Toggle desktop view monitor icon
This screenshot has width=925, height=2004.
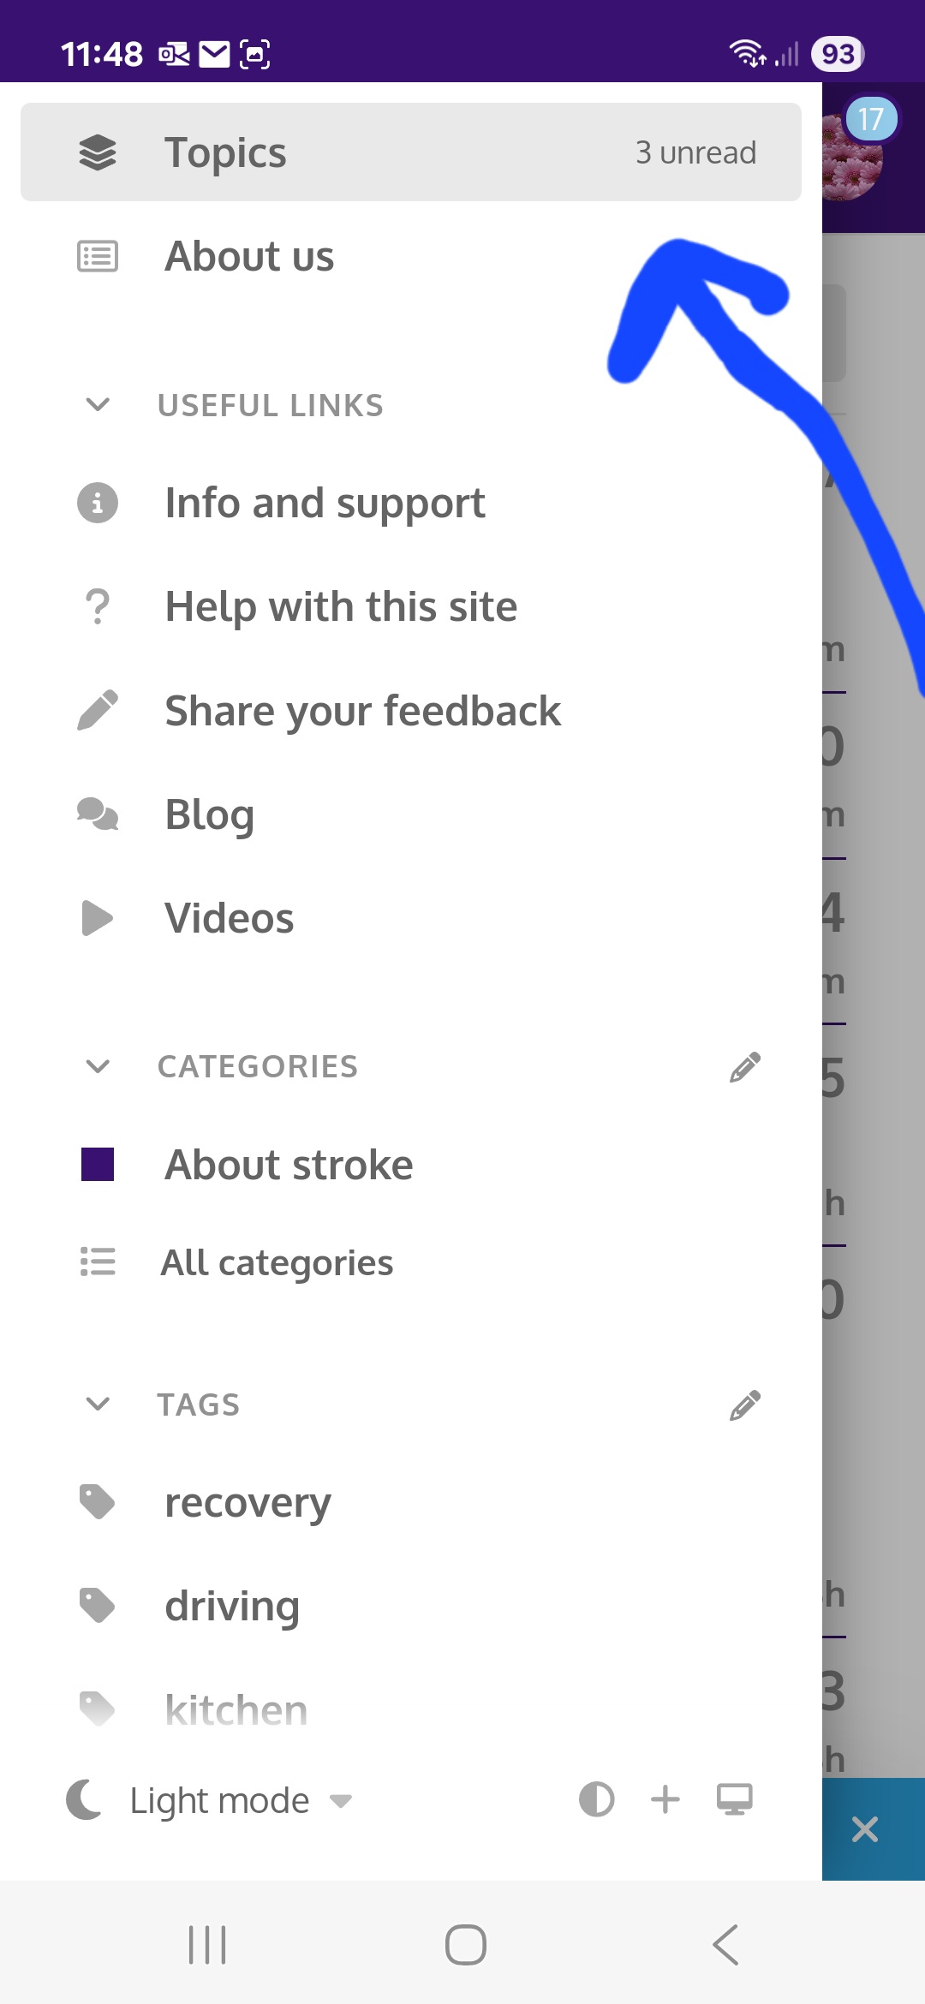click(735, 1799)
